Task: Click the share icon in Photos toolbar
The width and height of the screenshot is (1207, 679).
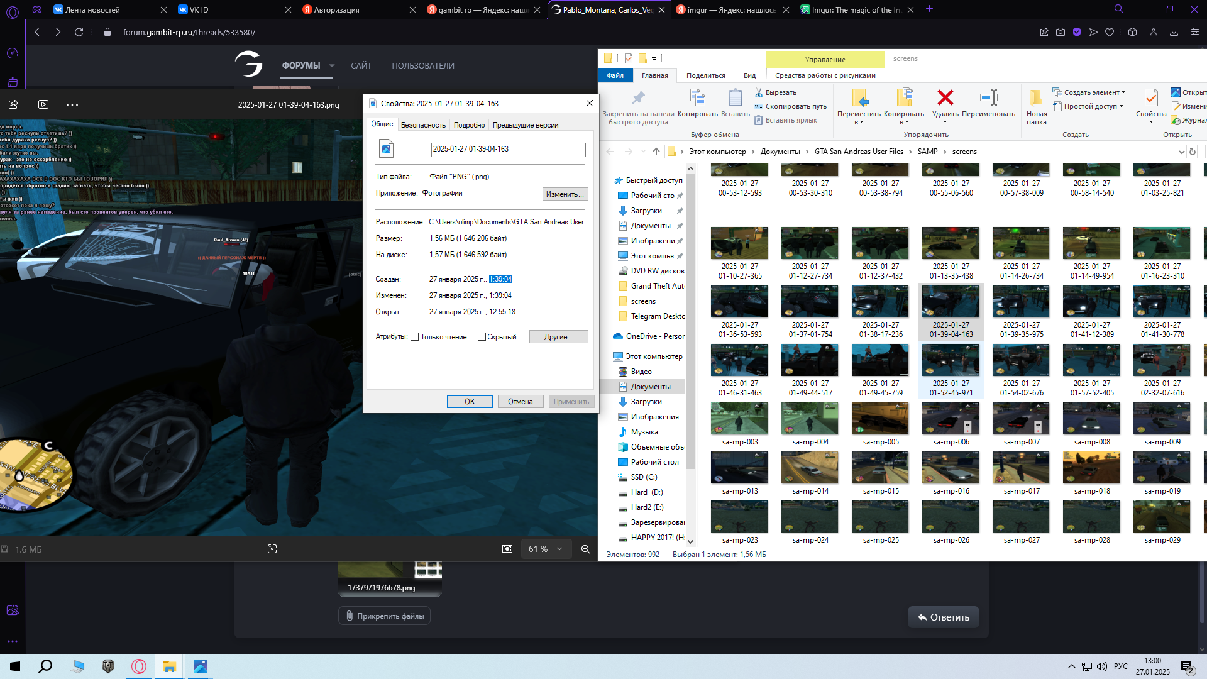Action: 13,104
